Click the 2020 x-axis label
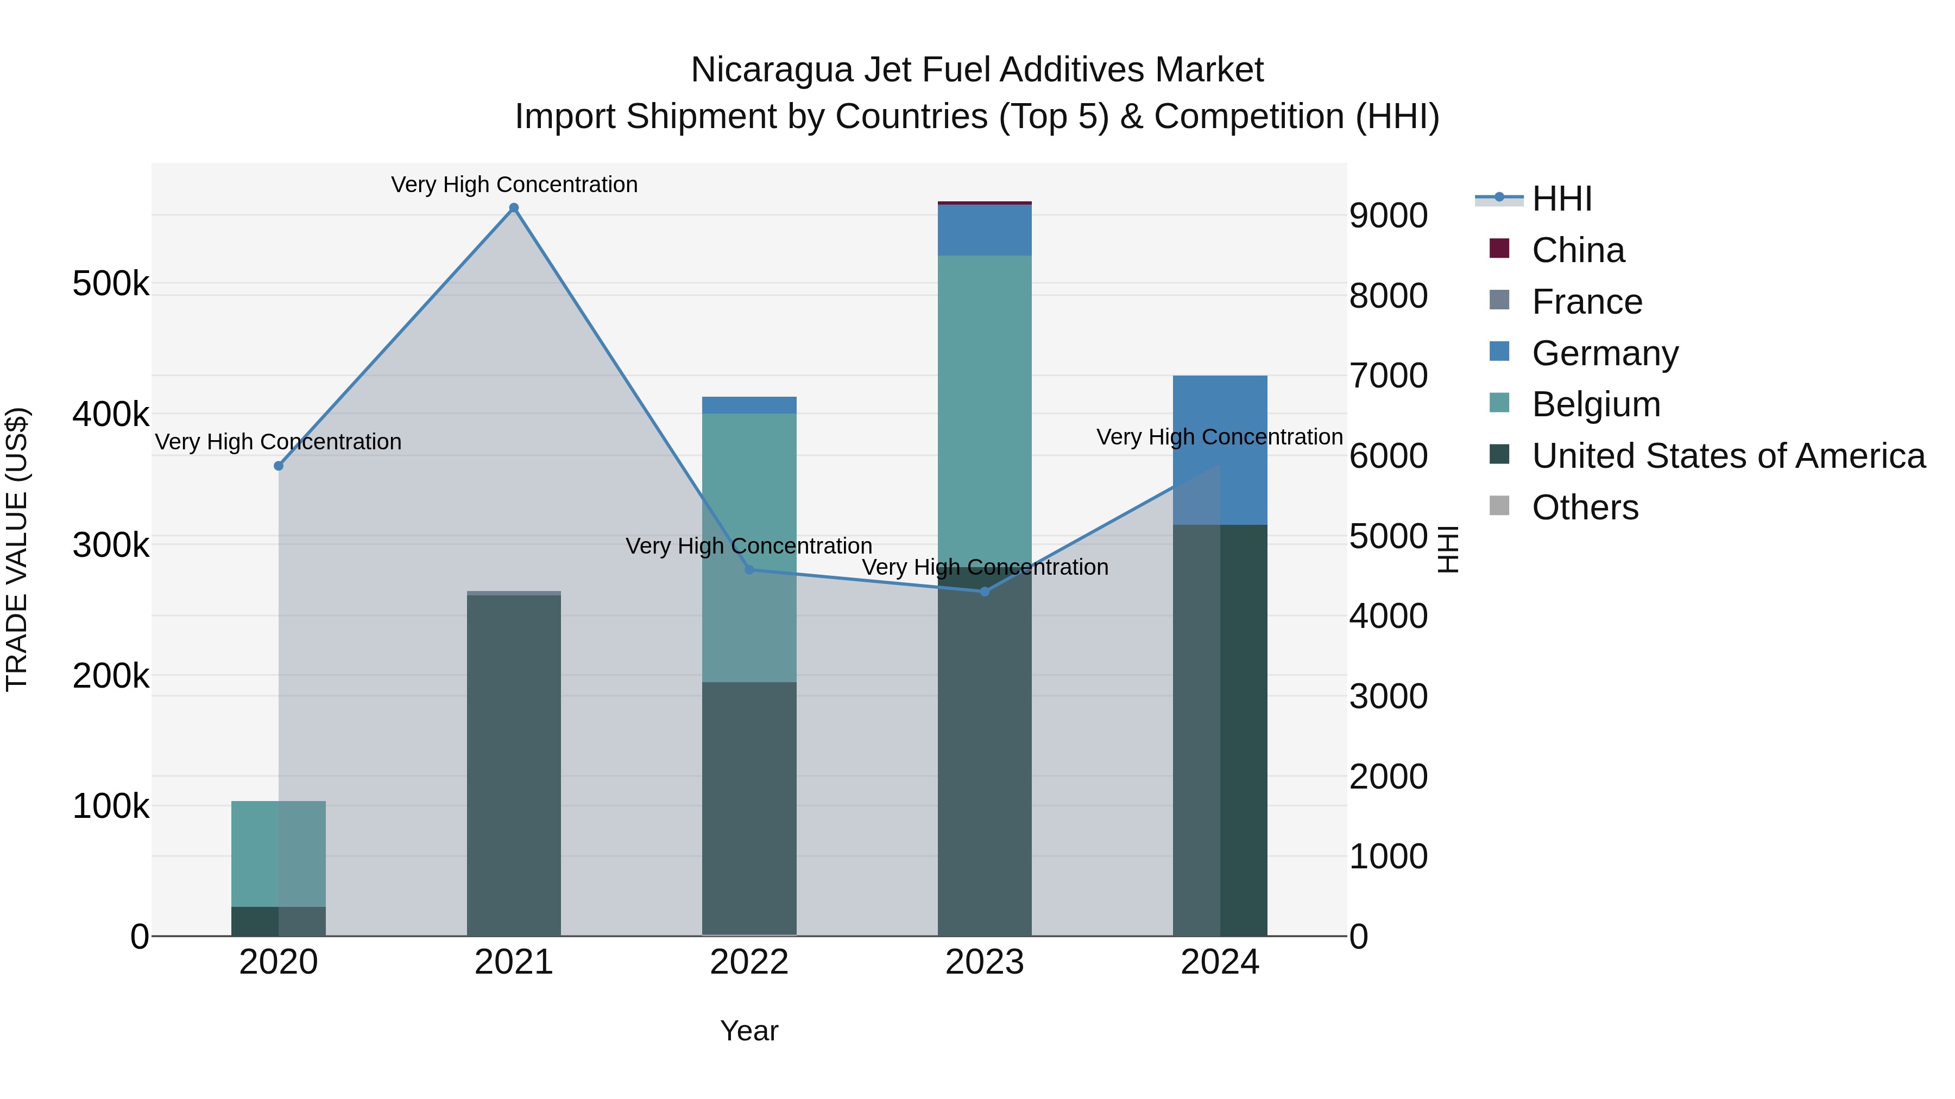Image resolution: width=1955 pixels, height=1099 pixels. (x=279, y=962)
